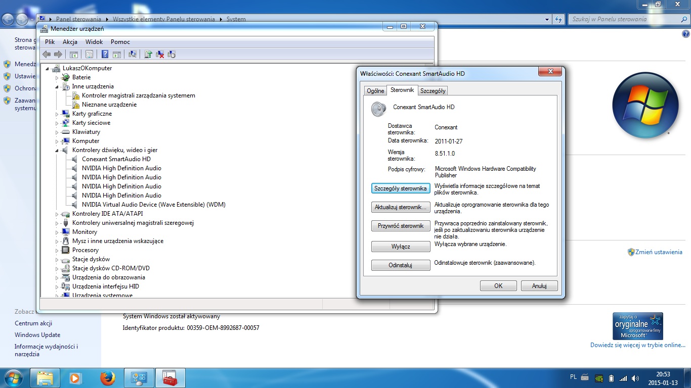Click the battery icon in system tray
The image size is (691, 388).
click(x=611, y=378)
